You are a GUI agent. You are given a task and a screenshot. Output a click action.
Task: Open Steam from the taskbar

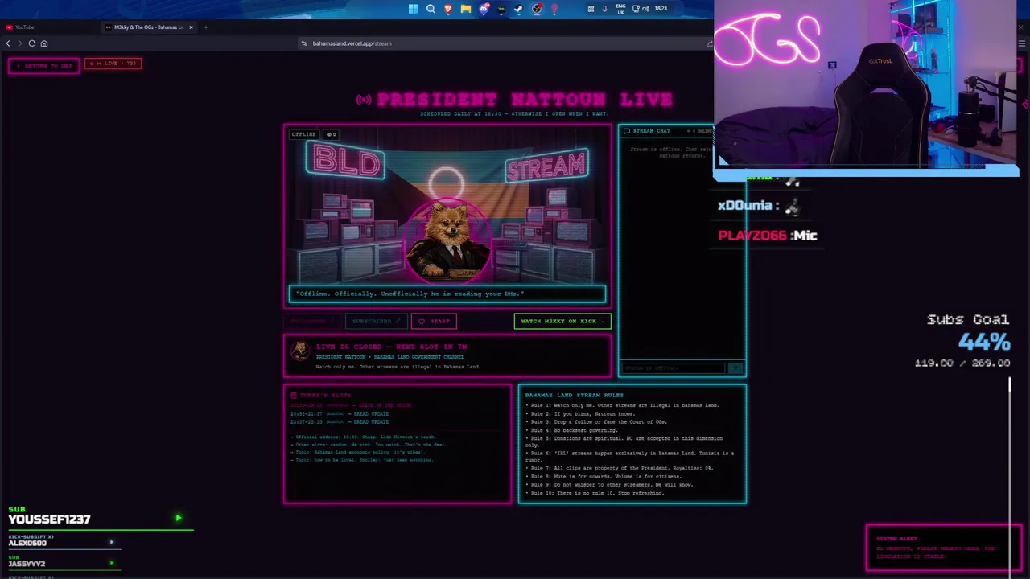(518, 9)
